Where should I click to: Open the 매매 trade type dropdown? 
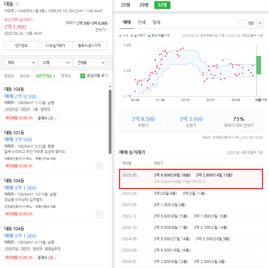pyautogui.click(x=20, y=63)
